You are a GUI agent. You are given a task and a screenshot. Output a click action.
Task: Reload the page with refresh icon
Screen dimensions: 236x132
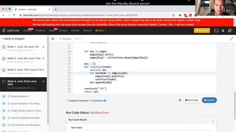(14, 15)
